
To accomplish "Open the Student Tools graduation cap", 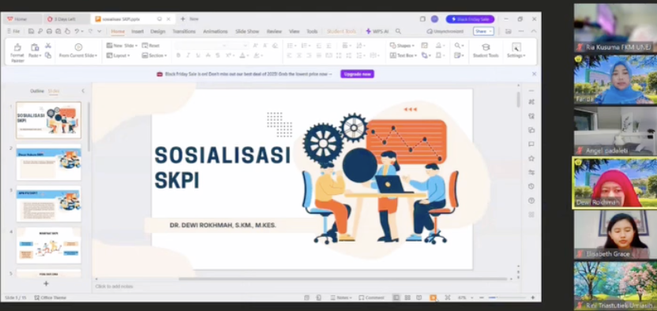I will pyautogui.click(x=486, y=51).
